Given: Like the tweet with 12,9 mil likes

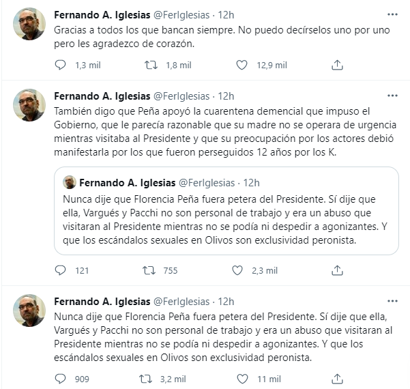Looking at the screenshot, I should point(241,65).
